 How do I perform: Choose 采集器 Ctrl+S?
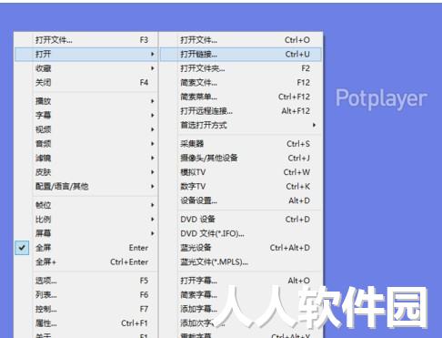click(240, 144)
